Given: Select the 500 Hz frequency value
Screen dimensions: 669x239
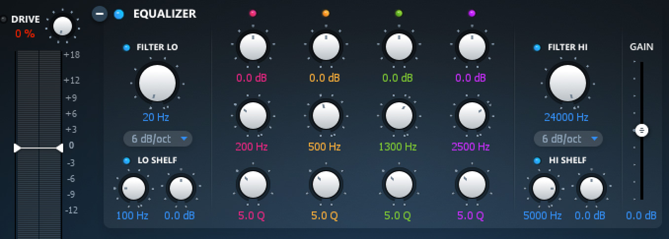Looking at the screenshot, I should tap(325, 147).
